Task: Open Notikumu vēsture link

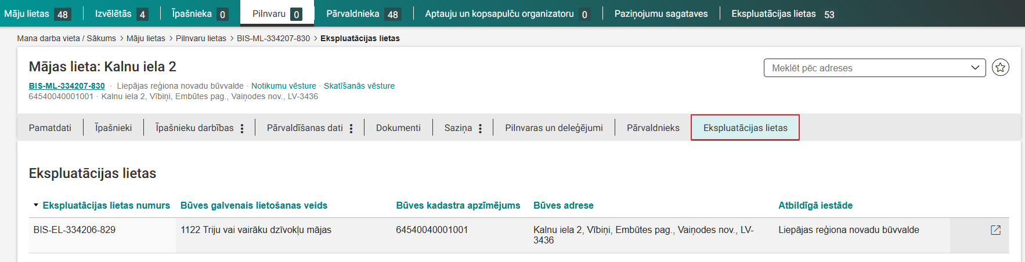Action: point(283,86)
